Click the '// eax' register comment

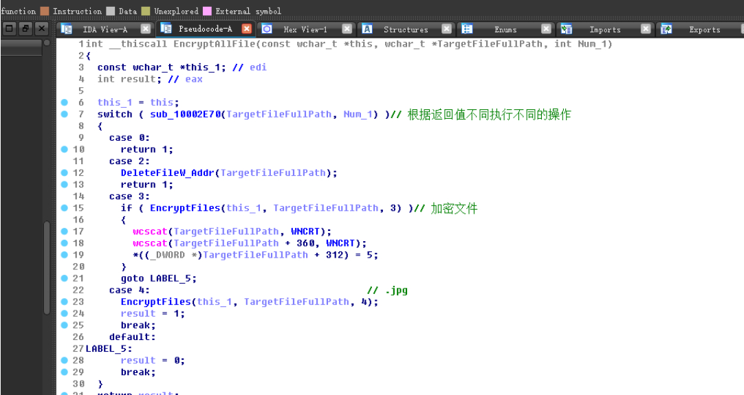click(x=185, y=79)
